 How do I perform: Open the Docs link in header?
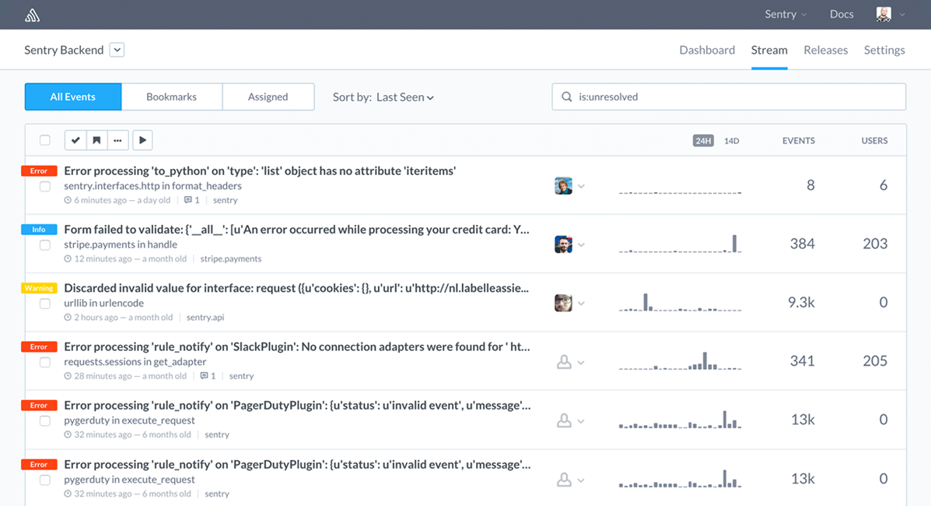[x=842, y=14]
